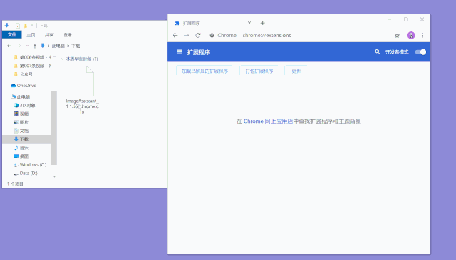Viewport: 456px width, 260px height.
Task: Select 此电脑 in the navigation pane
Action: click(x=21, y=96)
